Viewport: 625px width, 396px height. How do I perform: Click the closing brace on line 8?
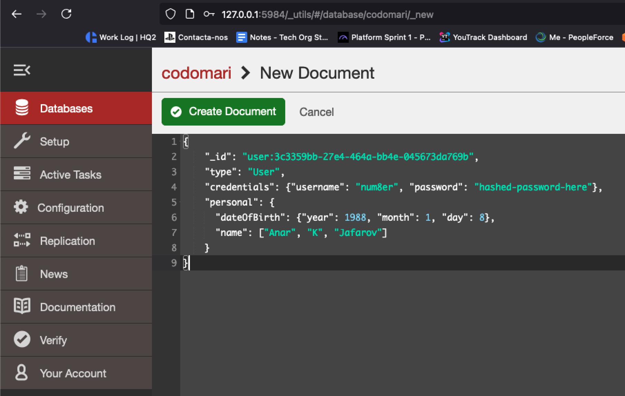click(207, 248)
